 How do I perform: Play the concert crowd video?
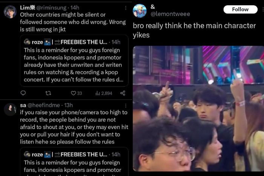[x=198, y=109]
